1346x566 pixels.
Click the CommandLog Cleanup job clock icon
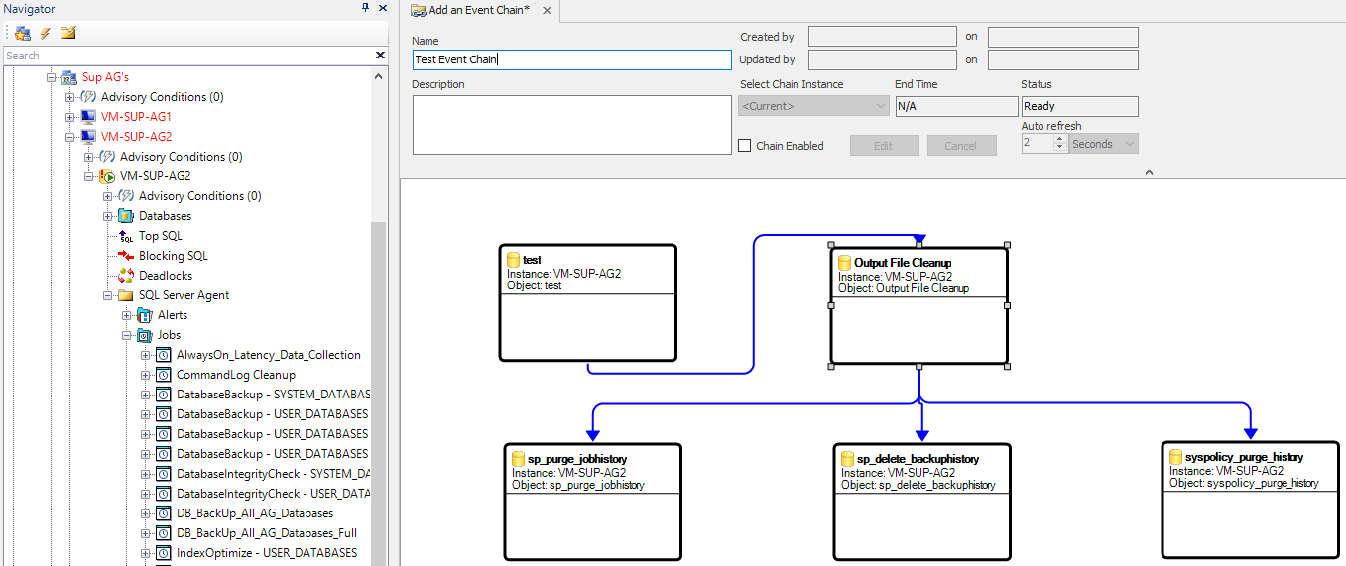pyautogui.click(x=164, y=375)
